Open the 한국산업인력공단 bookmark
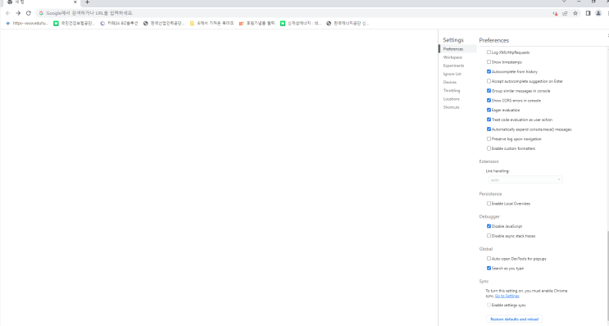The width and height of the screenshot is (609, 326). click(164, 23)
